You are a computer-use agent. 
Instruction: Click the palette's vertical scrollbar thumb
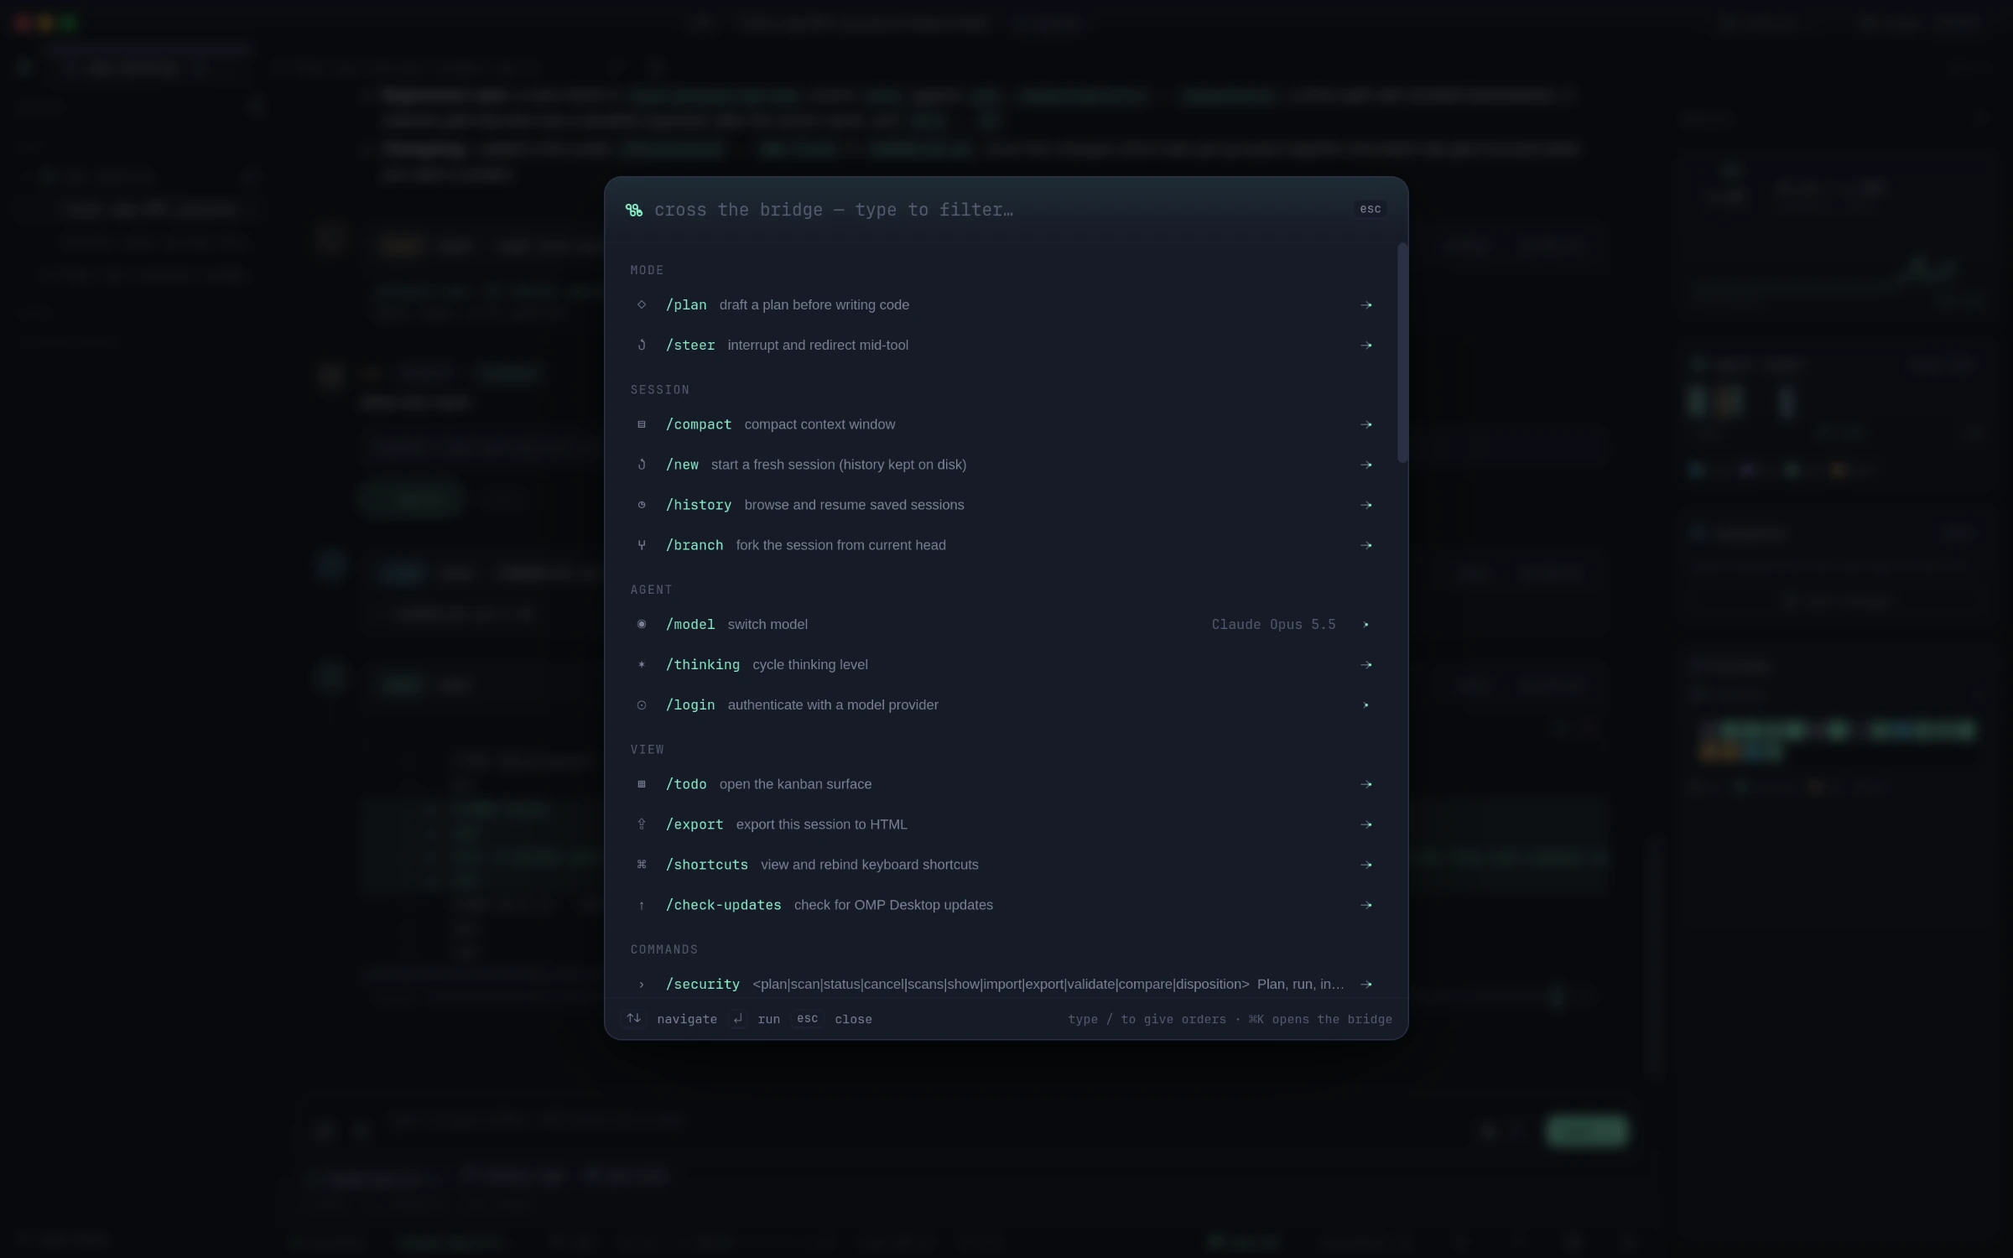1402,352
